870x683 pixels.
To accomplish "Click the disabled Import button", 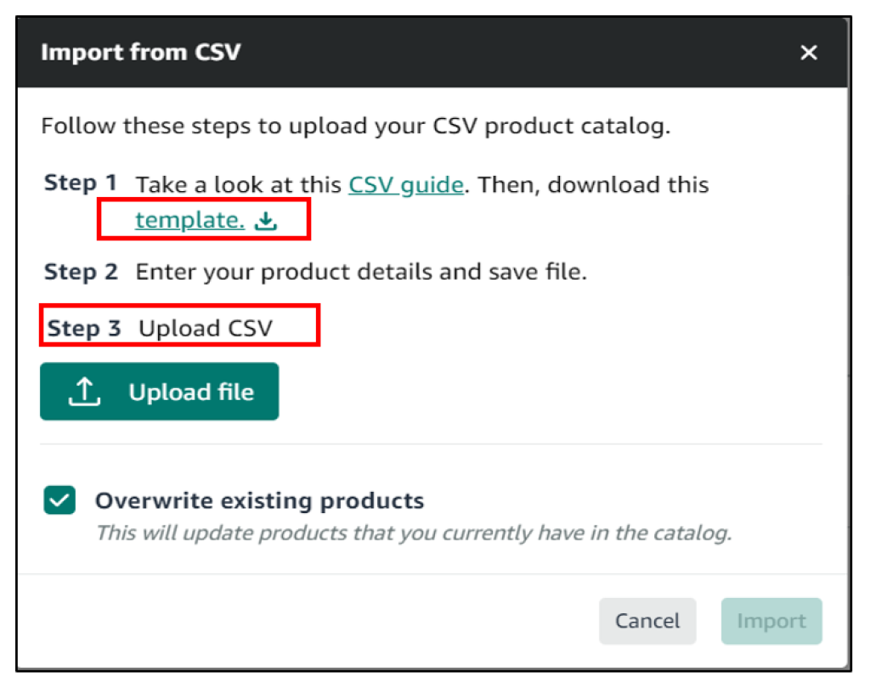I will 771,621.
